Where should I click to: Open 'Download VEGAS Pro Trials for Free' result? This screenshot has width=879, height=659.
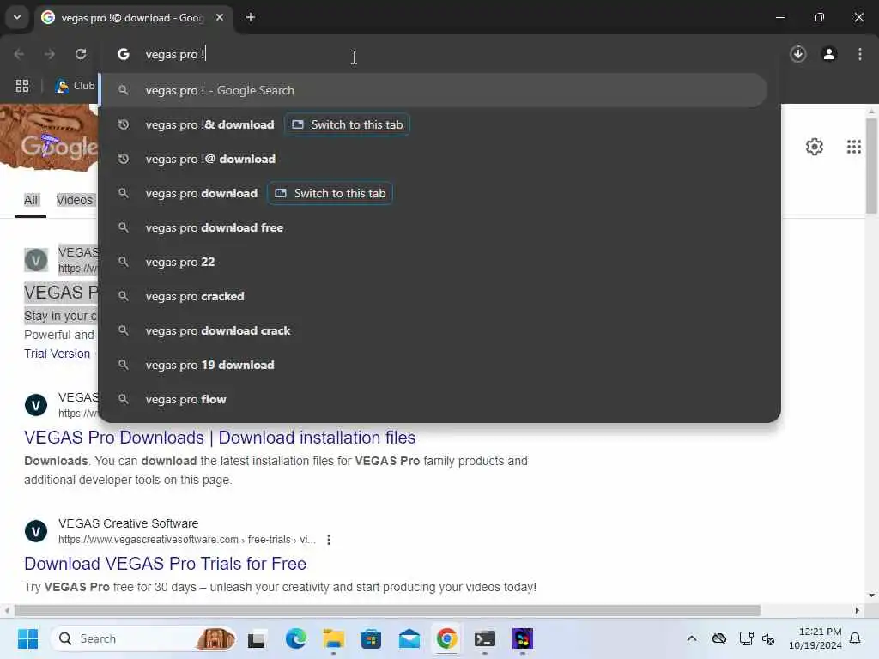click(x=166, y=564)
